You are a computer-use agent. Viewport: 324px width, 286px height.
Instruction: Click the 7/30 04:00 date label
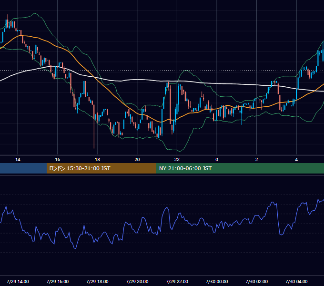pyautogui.click(x=296, y=281)
